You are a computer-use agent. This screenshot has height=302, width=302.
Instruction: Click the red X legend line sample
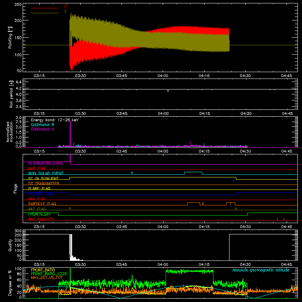pyautogui.click(x=45, y=8)
